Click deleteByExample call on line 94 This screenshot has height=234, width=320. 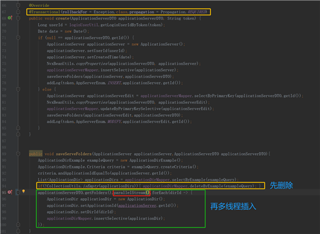pos(222,186)
